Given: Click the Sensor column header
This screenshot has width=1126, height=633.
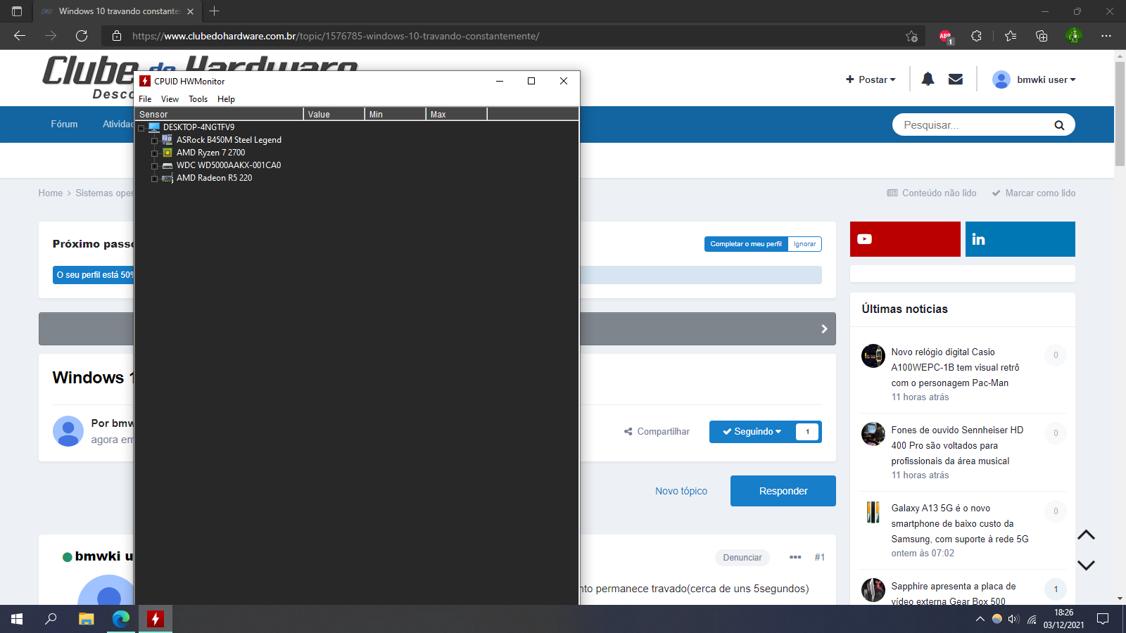Looking at the screenshot, I should click(219, 114).
